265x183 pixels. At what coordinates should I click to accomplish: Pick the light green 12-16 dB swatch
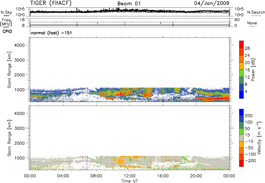pos(241,73)
